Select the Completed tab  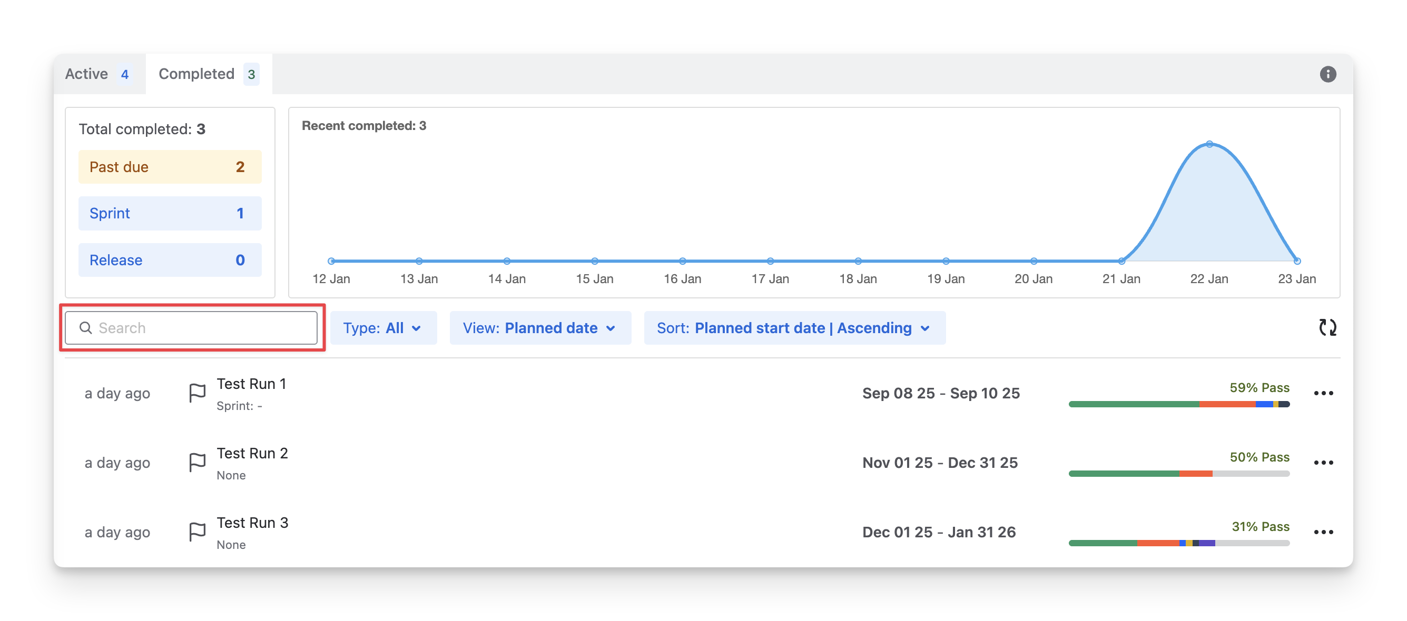click(x=208, y=74)
